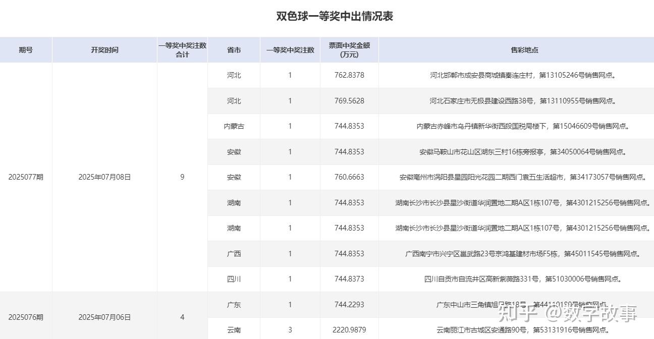Viewport: 654px width, 339px height.
Task: Click the 开奖时间 column header
Action: 104,50
